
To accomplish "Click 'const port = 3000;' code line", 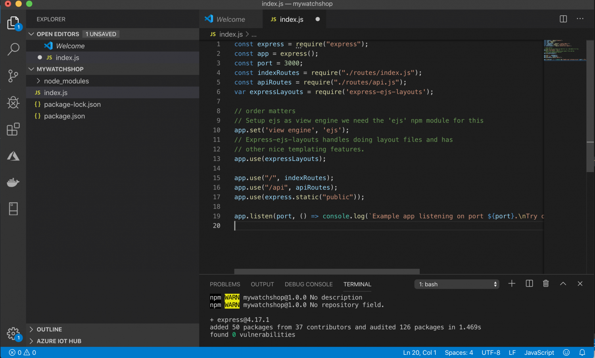I will pyautogui.click(x=269, y=63).
